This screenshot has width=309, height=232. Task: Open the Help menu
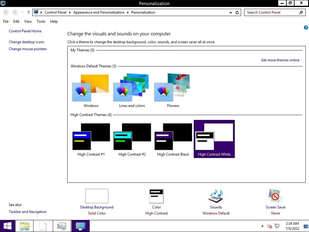coord(54,21)
